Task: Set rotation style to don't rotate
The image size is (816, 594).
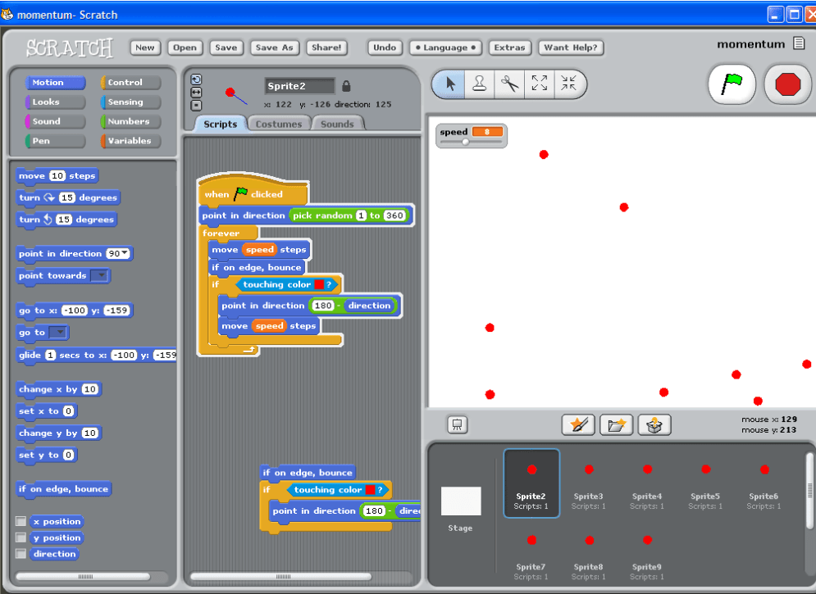Action: (x=196, y=106)
